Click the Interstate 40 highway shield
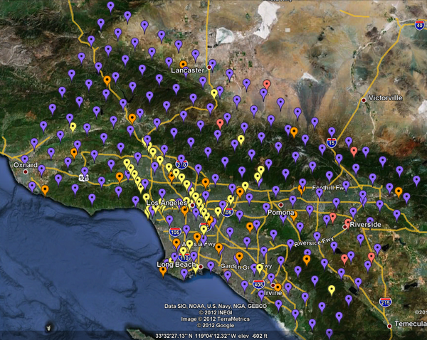 tap(418, 26)
